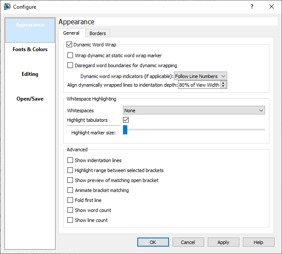Open the Editing settings page

[x=30, y=74]
